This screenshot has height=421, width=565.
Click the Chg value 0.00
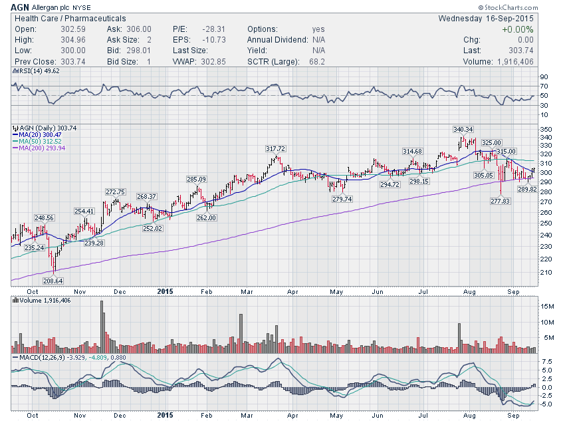click(x=525, y=40)
